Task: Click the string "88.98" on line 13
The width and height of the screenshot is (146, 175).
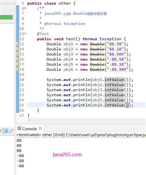Action: click(x=115, y=44)
